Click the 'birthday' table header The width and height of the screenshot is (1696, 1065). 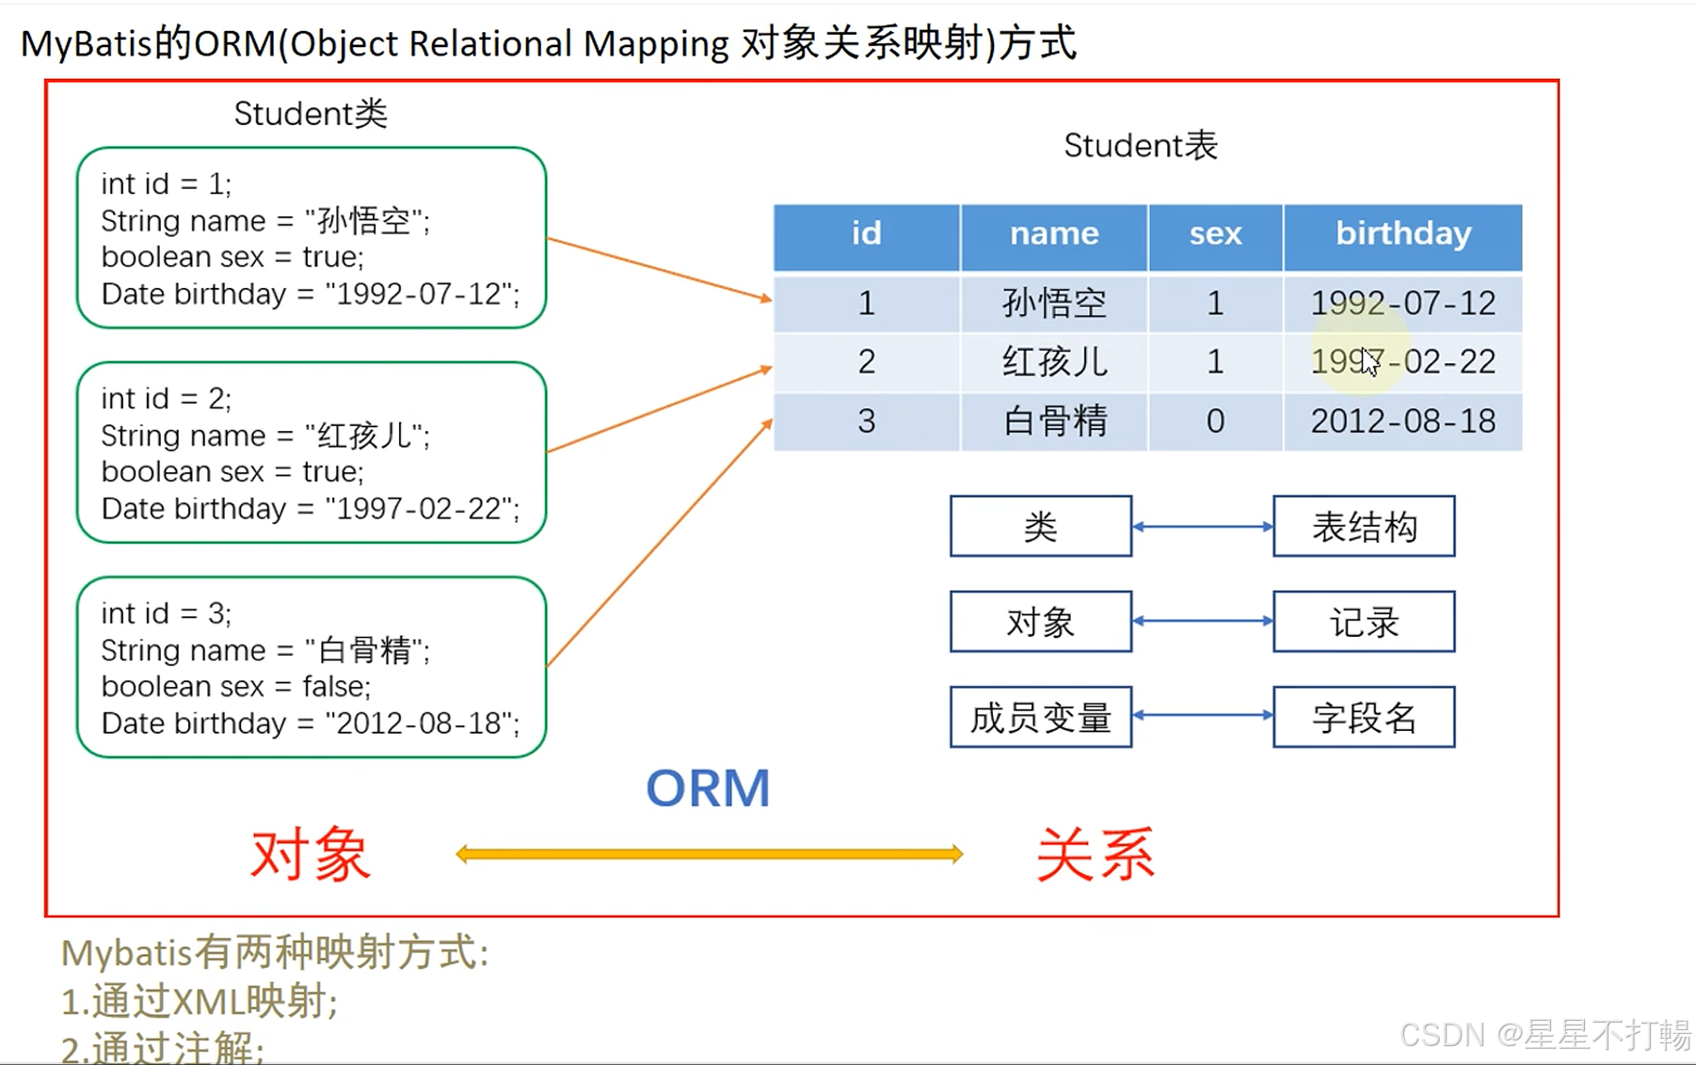pos(1403,237)
